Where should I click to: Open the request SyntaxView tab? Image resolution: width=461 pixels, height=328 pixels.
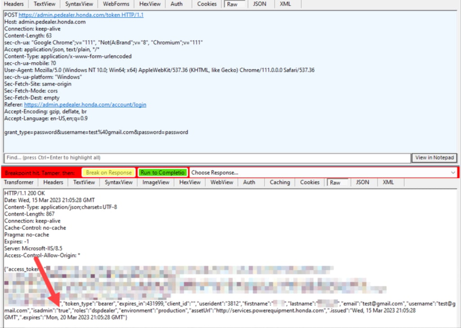tap(79, 4)
